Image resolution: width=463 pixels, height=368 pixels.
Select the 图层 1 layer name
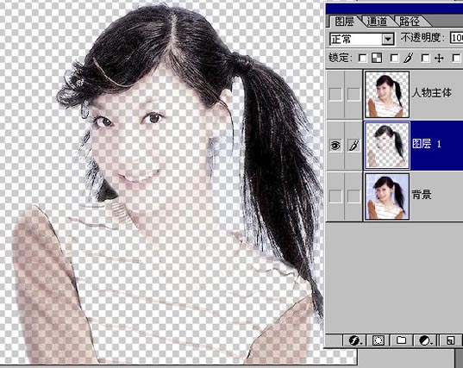pos(427,144)
